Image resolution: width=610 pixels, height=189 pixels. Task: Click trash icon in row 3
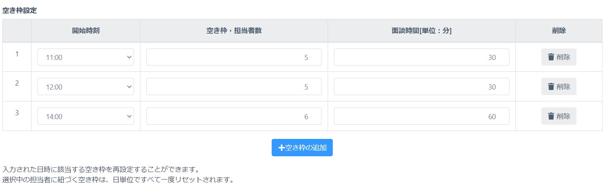click(x=551, y=116)
